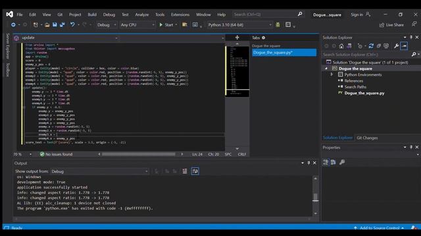Open the Git menu

[60, 14]
